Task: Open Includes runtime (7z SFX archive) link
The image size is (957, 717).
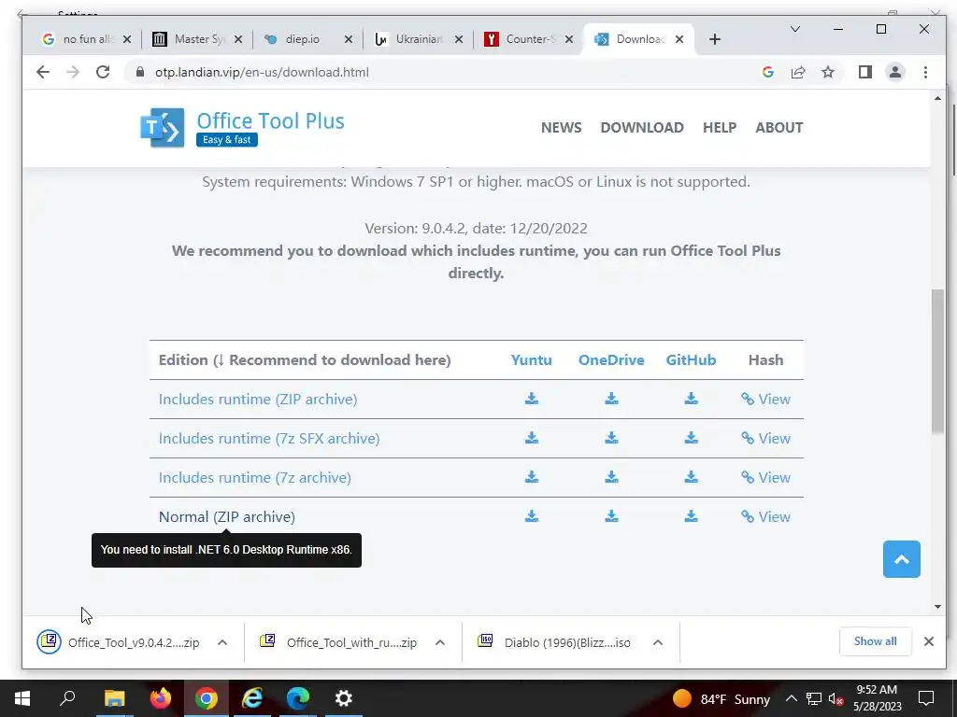Action: pos(269,439)
